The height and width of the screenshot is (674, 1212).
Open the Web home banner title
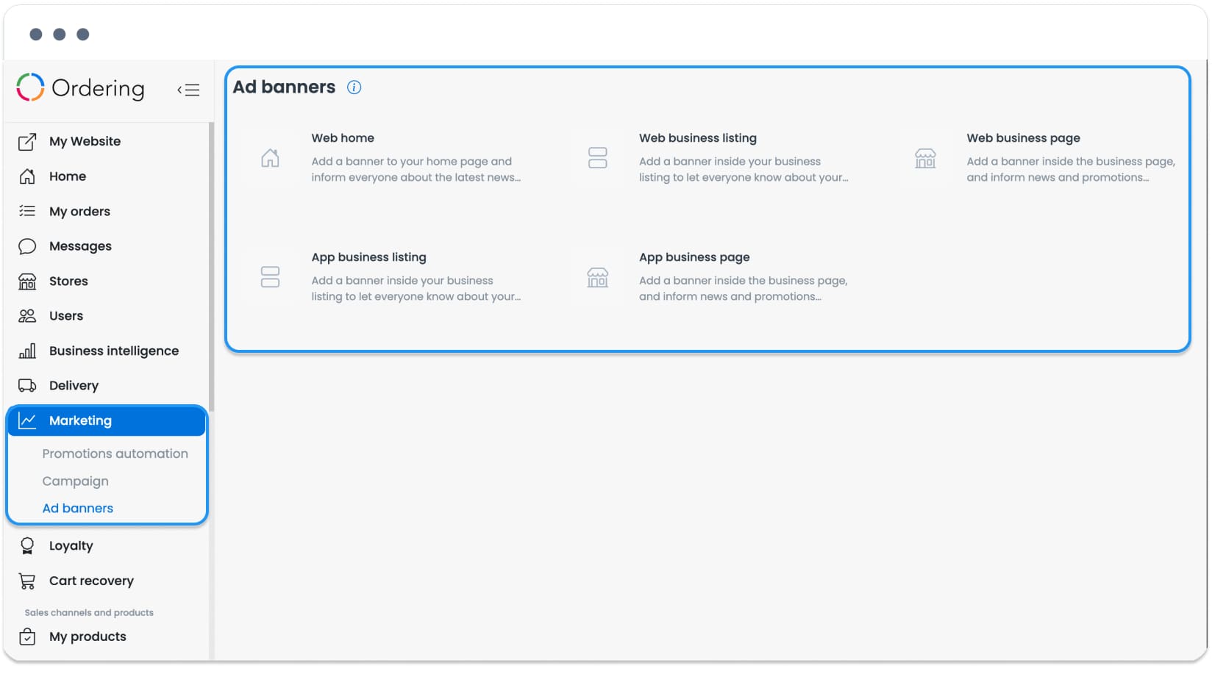(343, 138)
